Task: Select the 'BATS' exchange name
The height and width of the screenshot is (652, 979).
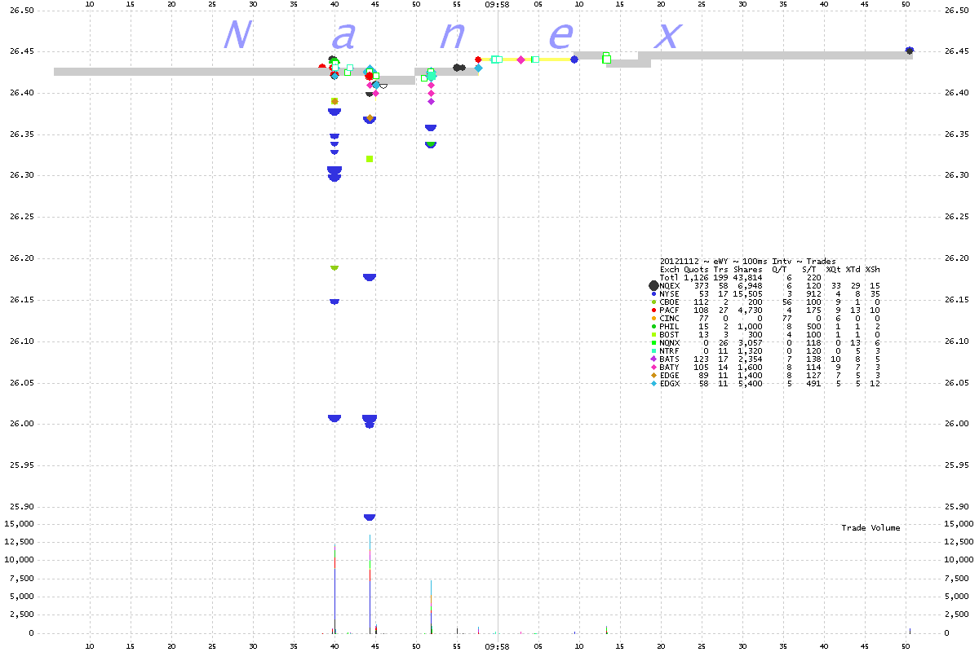Action: click(670, 359)
